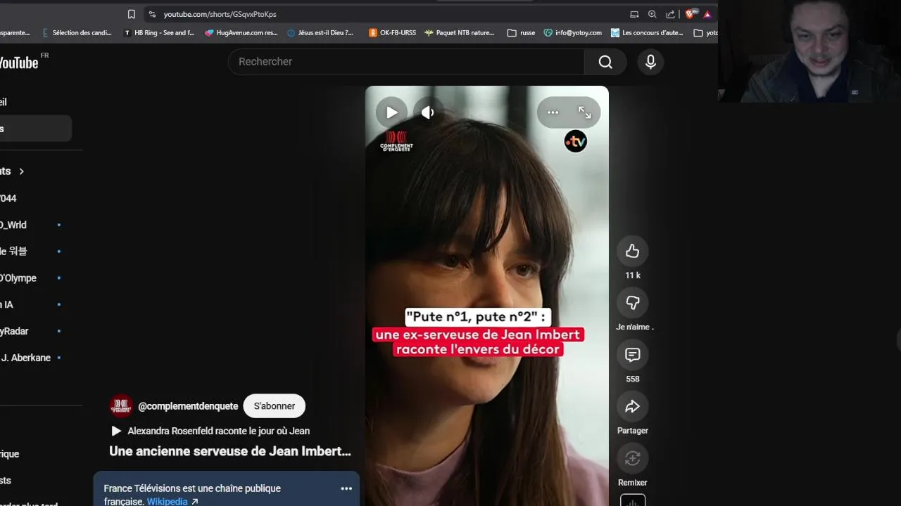Open the Brave Shields icon
Viewport: 901px width, 506px height.
[691, 14]
